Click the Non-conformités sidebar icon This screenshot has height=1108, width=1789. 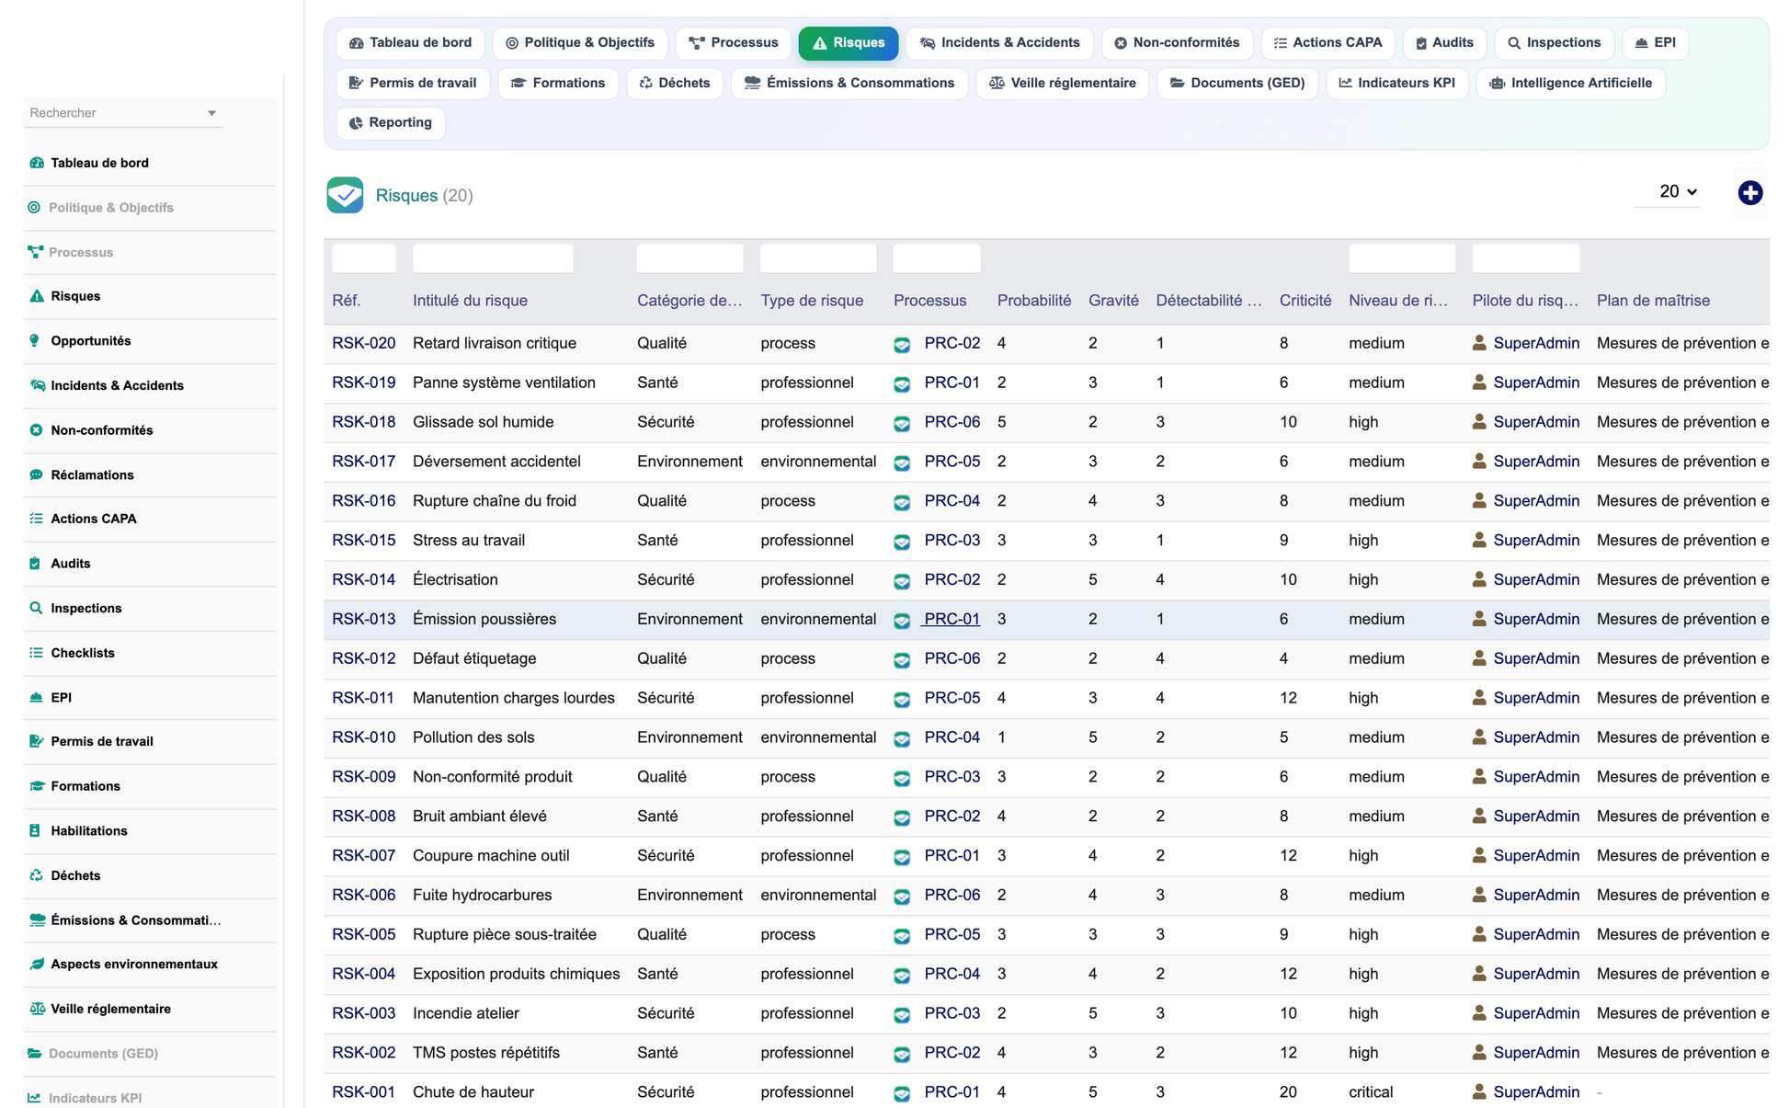tap(36, 429)
